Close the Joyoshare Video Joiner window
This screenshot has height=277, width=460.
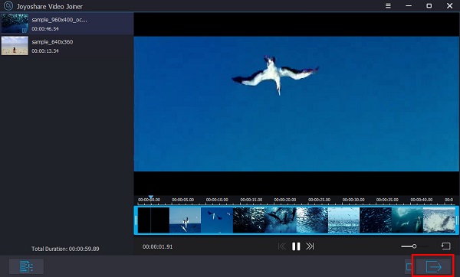pyautogui.click(x=449, y=6)
